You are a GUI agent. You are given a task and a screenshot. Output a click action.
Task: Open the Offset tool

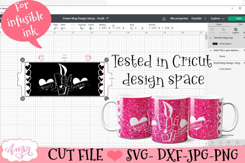[62, 28]
